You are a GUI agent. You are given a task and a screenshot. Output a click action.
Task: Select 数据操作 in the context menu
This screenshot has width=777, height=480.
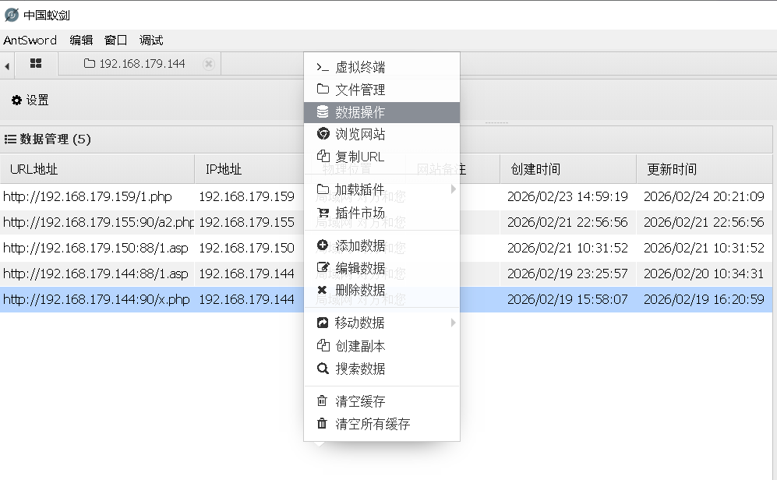click(x=382, y=112)
